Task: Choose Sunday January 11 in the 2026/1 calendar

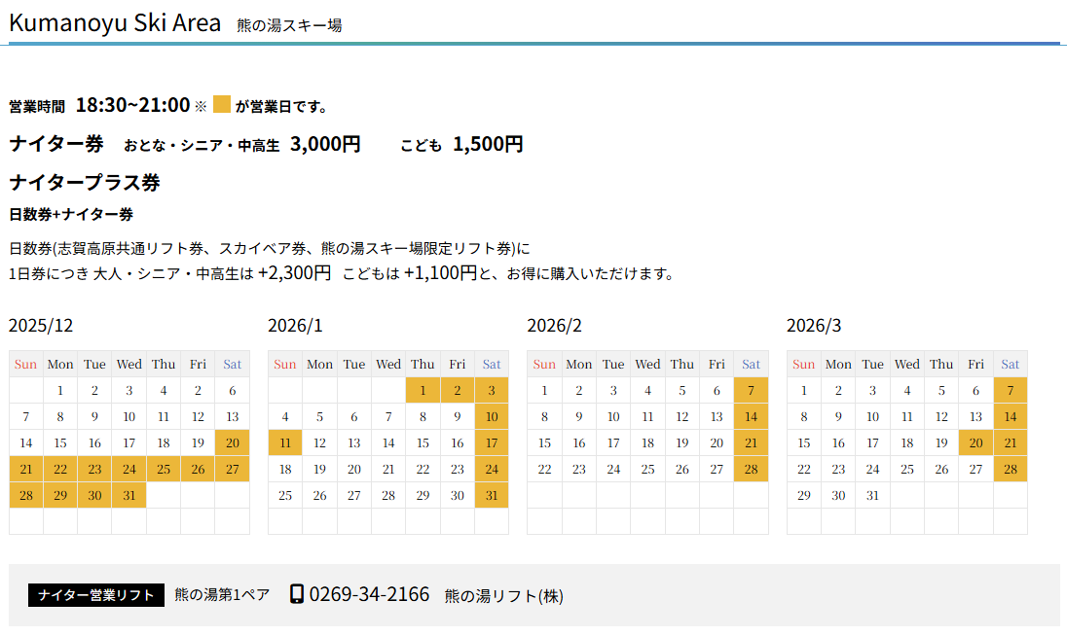Action: click(284, 442)
